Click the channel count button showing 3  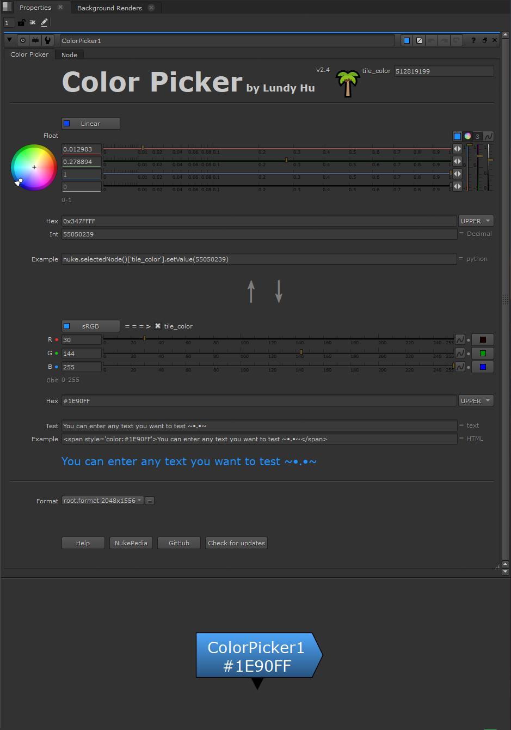tap(477, 136)
